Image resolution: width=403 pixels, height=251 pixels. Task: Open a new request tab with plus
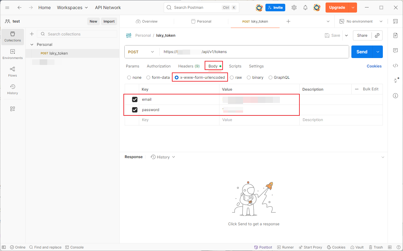click(288, 21)
